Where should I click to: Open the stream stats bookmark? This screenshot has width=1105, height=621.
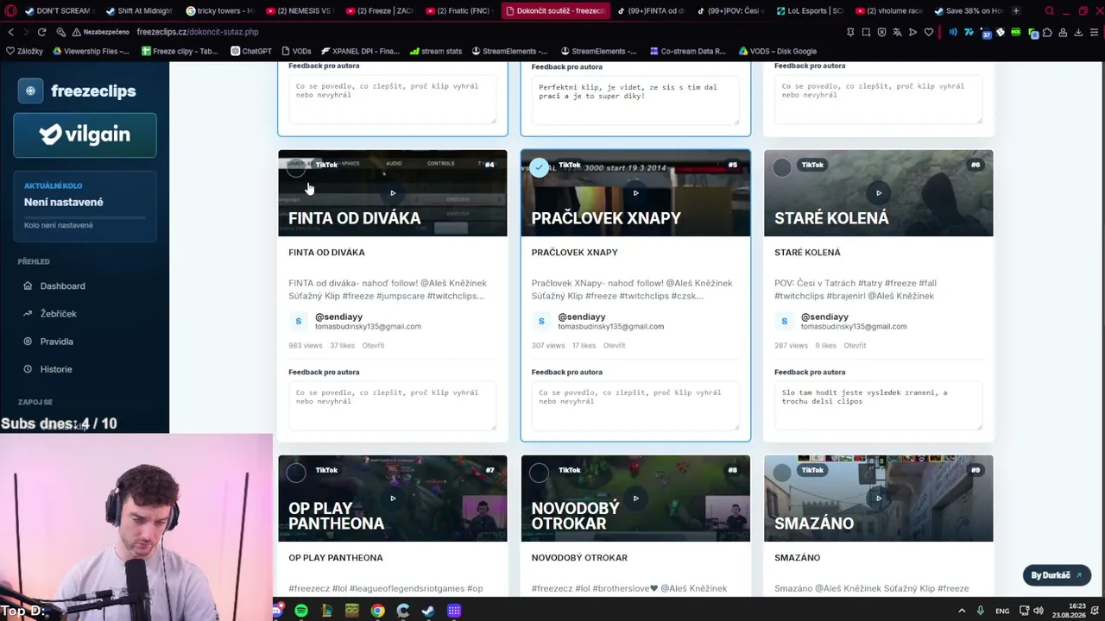436,51
